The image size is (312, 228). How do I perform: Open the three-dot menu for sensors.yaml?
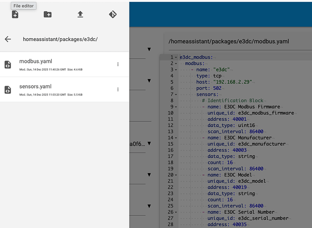pyautogui.click(x=118, y=90)
